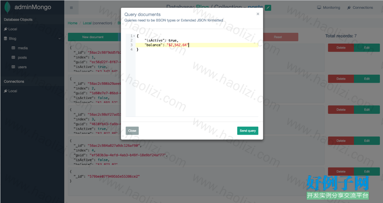Image resolution: width=383 pixels, height=203 pixels.
Task: Edit the document 579bee07f9495b5e55386ce2
Action: pyautogui.click(x=367, y=172)
